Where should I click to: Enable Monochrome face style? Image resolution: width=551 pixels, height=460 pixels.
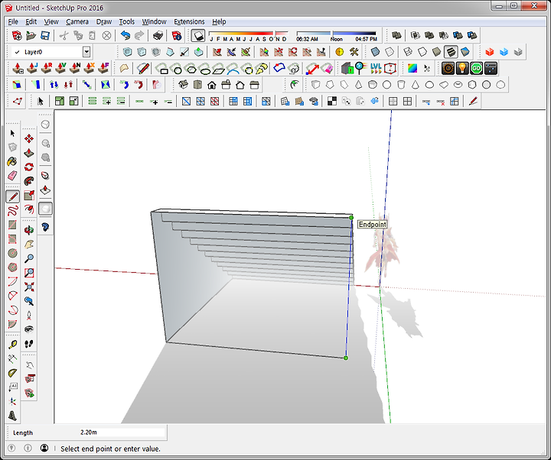[x=465, y=52]
